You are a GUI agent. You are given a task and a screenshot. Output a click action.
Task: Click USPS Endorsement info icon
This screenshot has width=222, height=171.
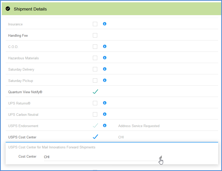[105, 126]
